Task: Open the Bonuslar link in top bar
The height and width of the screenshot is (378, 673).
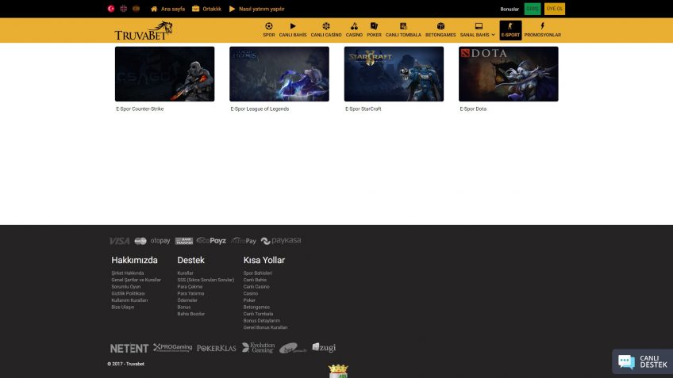Action: point(510,9)
